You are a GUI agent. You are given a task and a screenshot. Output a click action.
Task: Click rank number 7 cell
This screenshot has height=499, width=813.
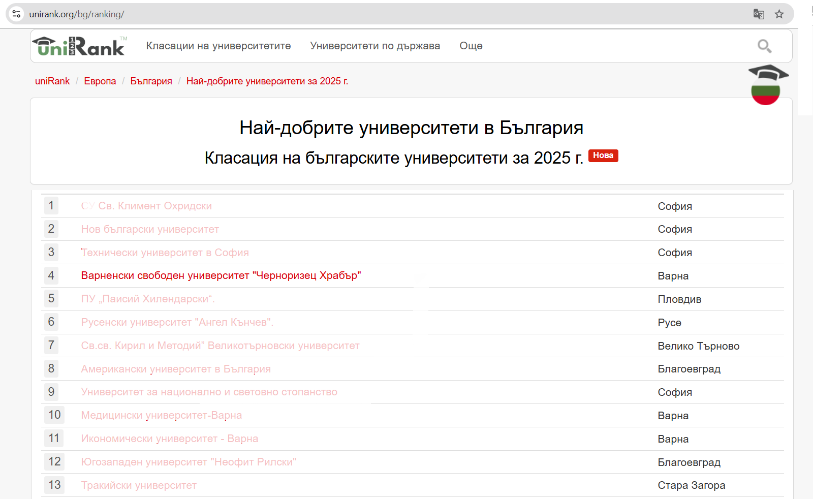click(51, 346)
